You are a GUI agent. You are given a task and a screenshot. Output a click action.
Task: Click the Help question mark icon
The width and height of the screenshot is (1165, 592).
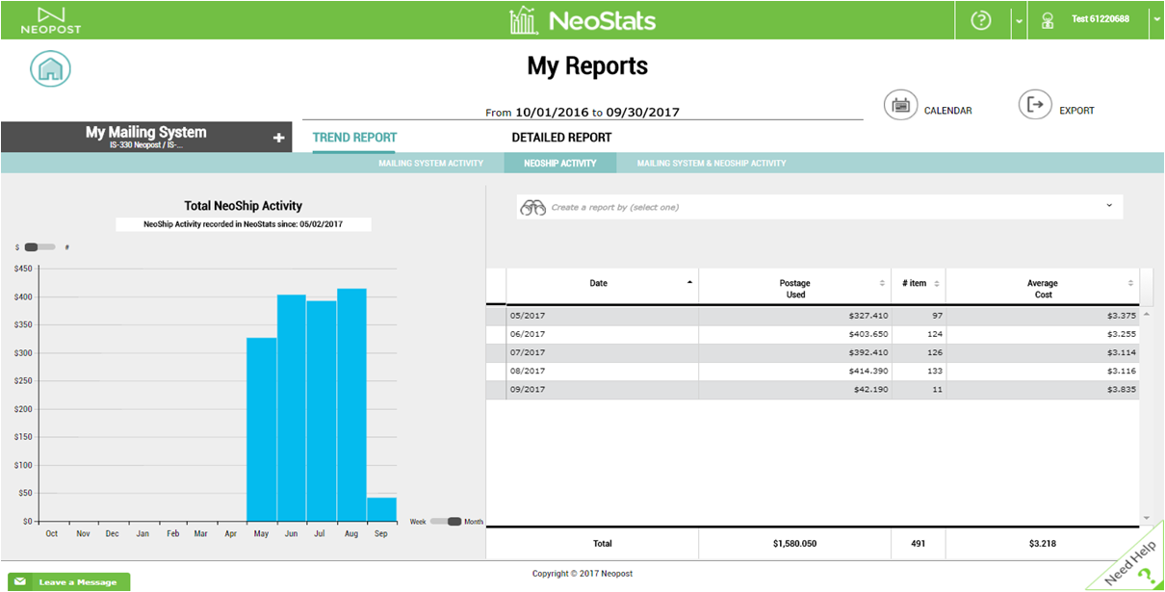pos(980,20)
